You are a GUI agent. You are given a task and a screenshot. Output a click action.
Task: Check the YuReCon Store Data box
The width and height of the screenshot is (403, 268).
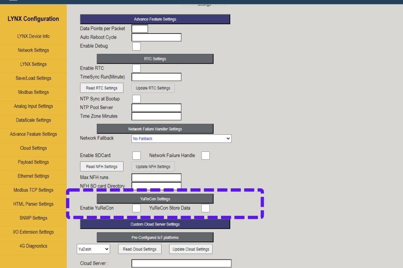pyautogui.click(x=206, y=208)
